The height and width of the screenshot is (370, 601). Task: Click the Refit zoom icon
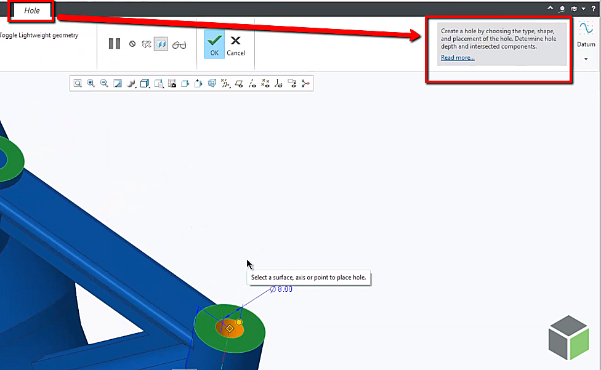[x=78, y=84]
